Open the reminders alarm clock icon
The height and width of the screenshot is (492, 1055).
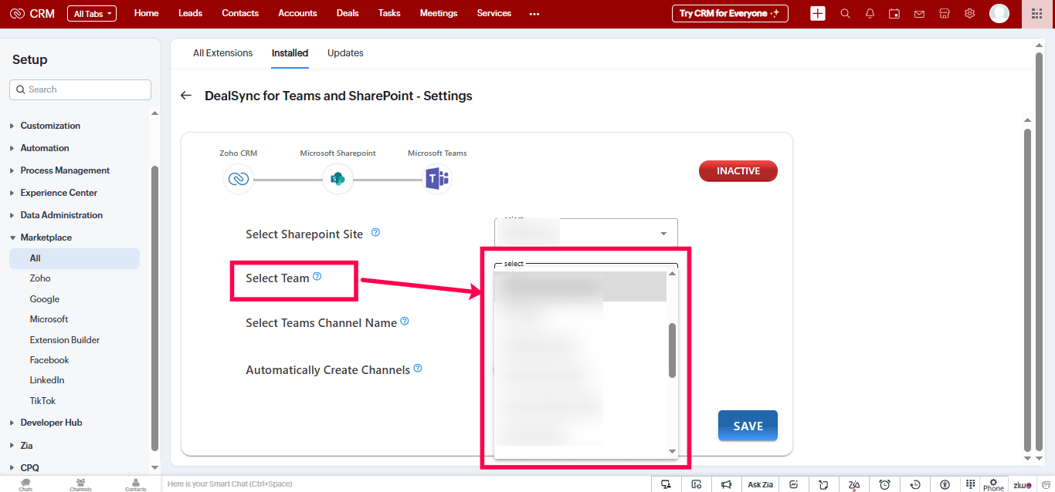[x=885, y=484]
